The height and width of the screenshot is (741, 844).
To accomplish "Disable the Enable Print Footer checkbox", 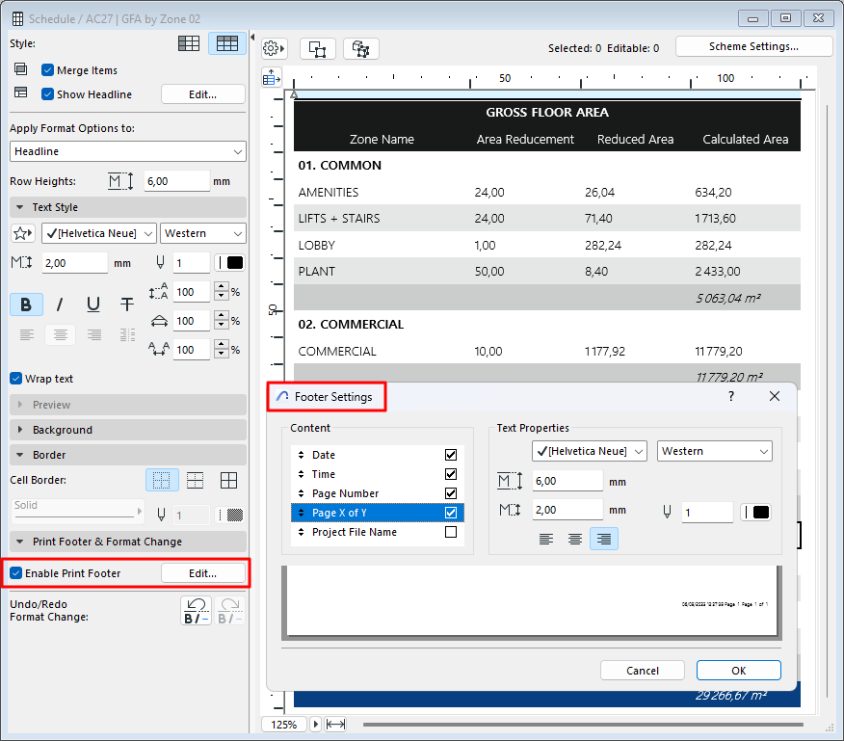I will 15,573.
